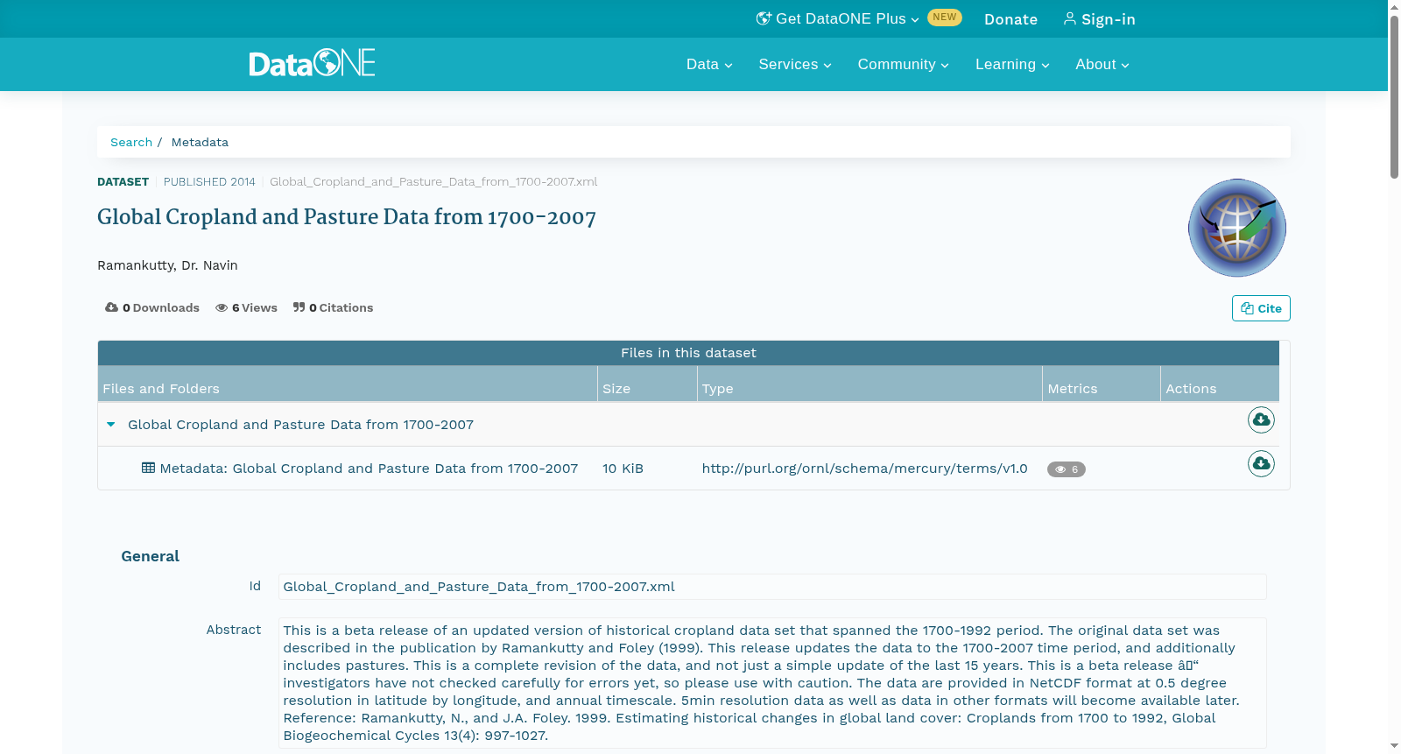Click the ORNL DAAC globe logo
1401x754 pixels.
click(1237, 228)
